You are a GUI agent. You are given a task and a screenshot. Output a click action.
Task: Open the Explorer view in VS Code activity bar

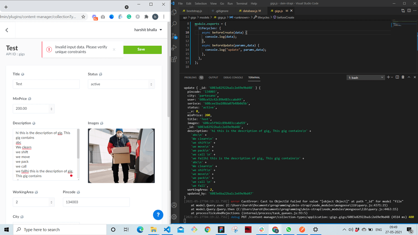tap(174, 12)
